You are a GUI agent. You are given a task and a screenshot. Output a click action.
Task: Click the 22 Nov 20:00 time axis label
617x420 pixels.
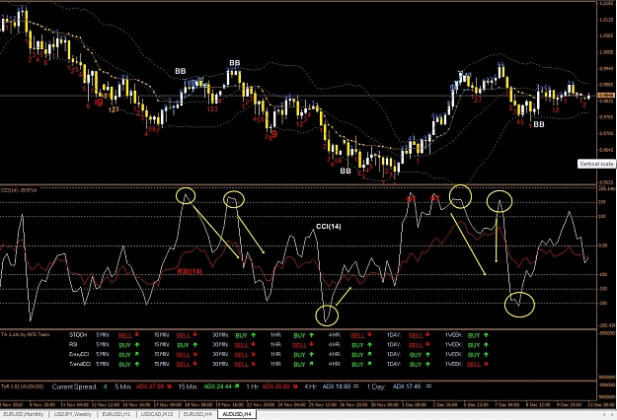coord(261,404)
